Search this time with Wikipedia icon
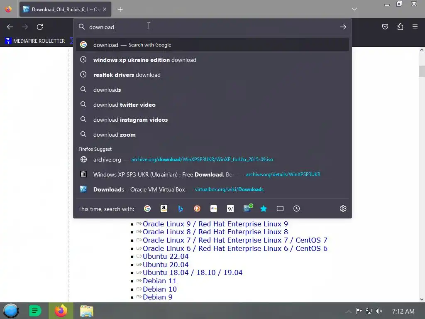The image size is (425, 319). click(x=230, y=209)
